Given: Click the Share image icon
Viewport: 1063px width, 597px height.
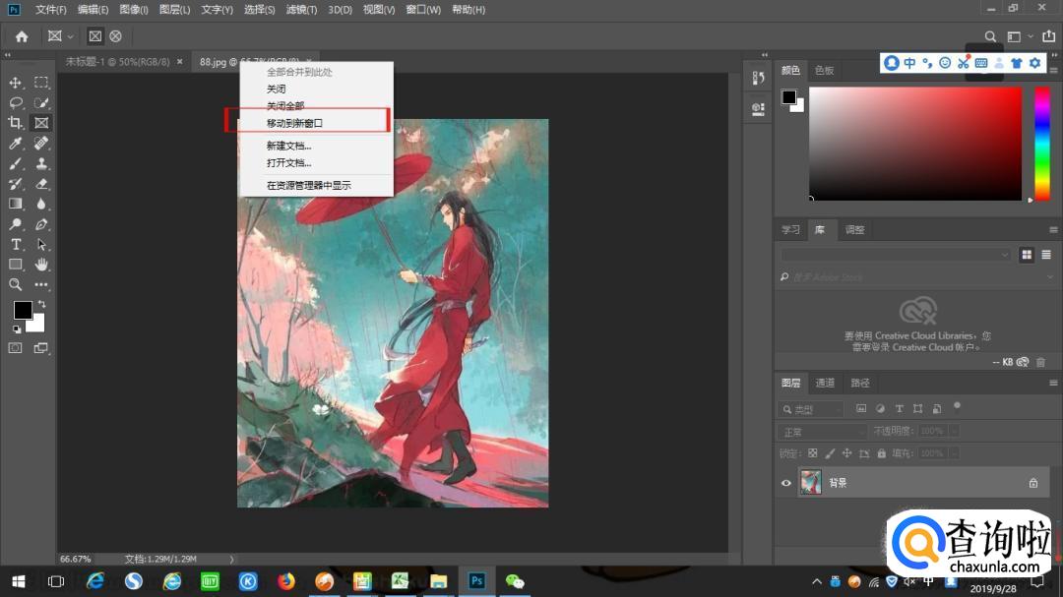Looking at the screenshot, I should [1049, 36].
